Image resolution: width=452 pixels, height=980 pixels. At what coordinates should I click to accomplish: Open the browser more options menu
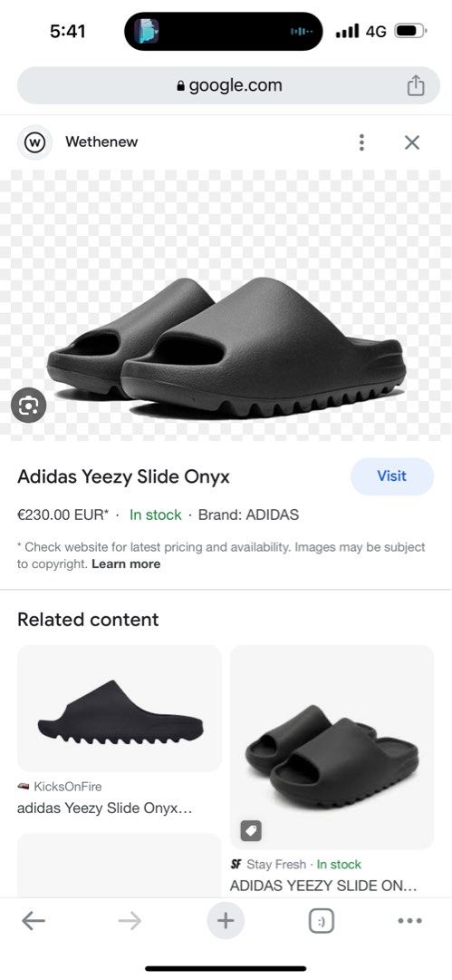pos(409,921)
